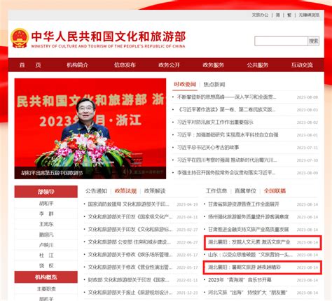Select the 政策解读 tab
Image resolution: width=332 pixels, height=301 pixels.
pos(155,191)
